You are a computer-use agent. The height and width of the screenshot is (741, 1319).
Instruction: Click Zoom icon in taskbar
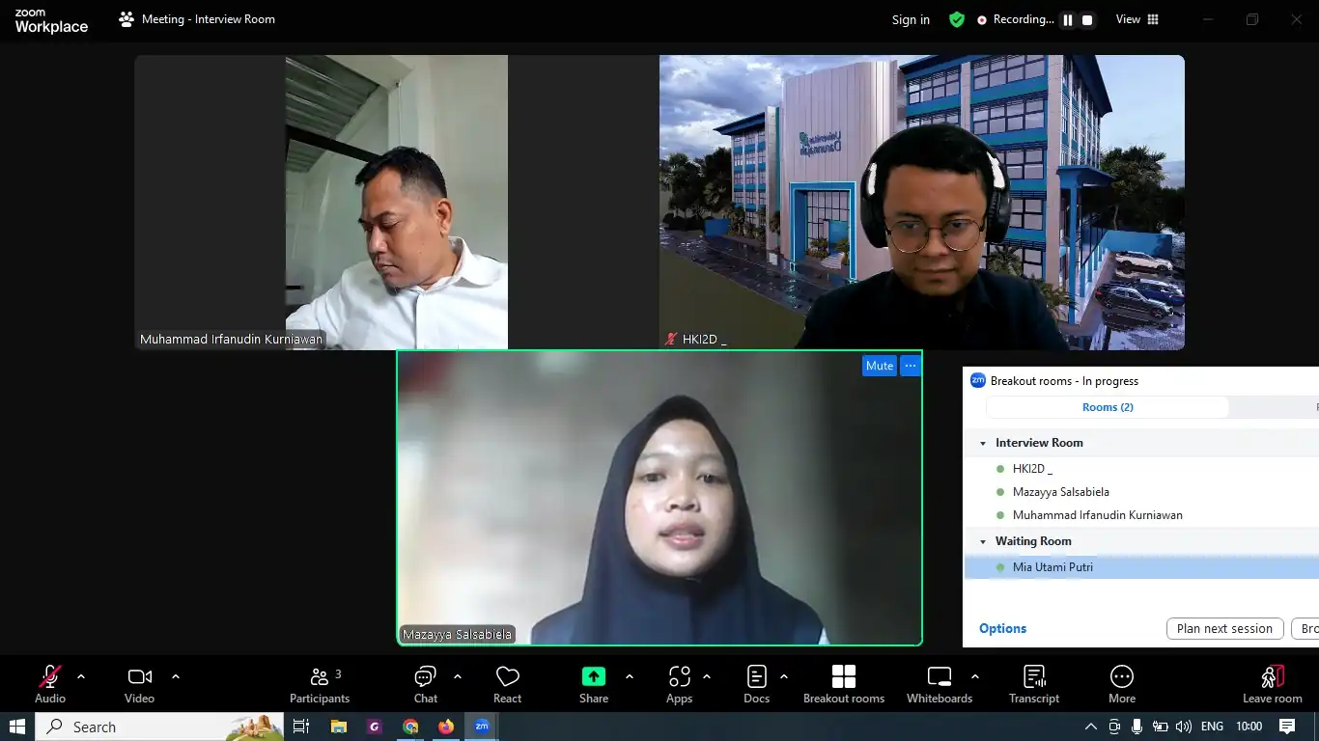tap(482, 727)
